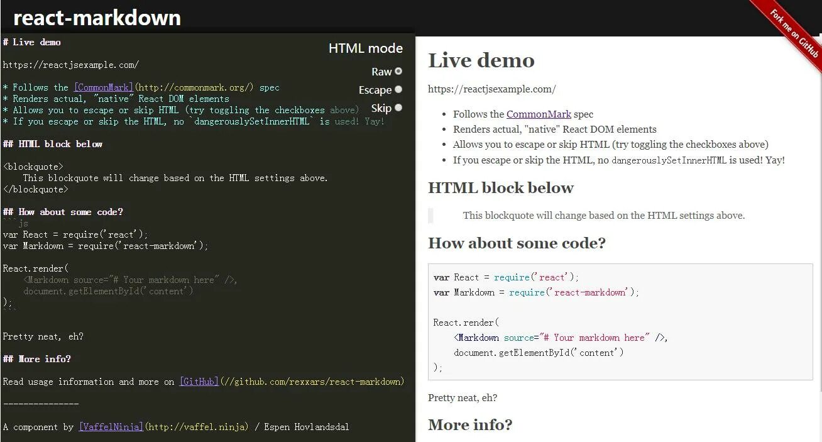Click the highlighted code block in preview
Image resolution: width=822 pixels, height=442 pixels.
point(620,322)
